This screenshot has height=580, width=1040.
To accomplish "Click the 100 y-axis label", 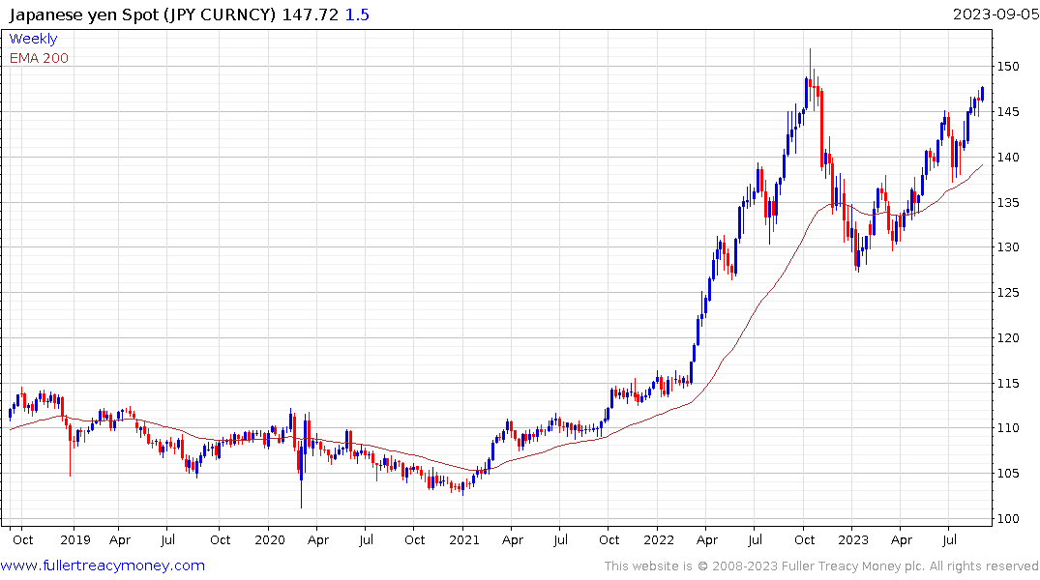I will point(1008,518).
